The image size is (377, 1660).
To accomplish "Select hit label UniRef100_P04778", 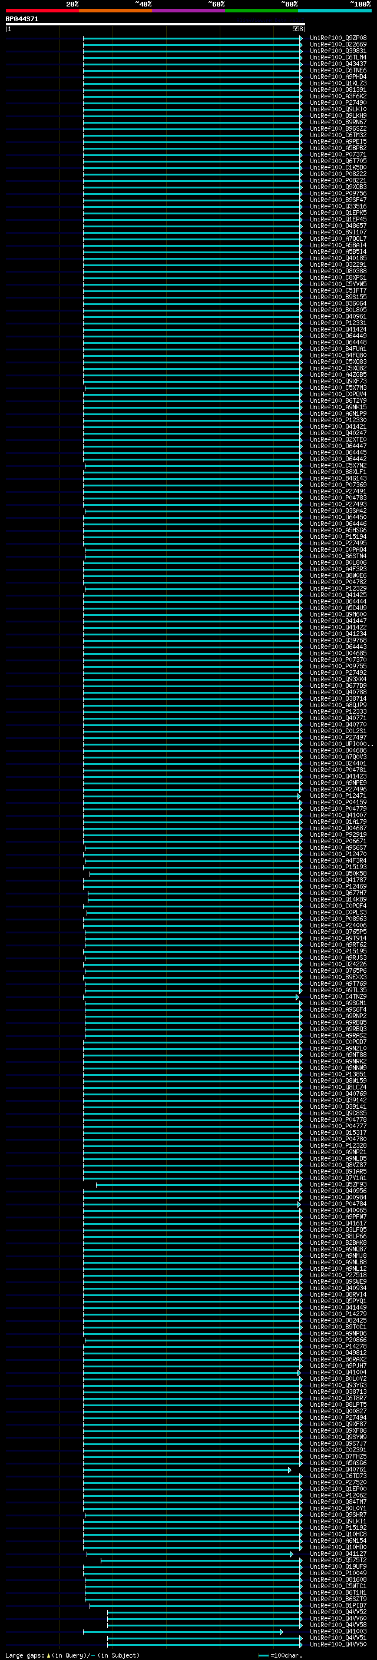I will 338,1120.
